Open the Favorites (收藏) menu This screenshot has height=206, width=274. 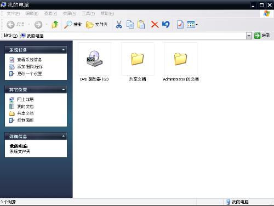(x=70, y=13)
